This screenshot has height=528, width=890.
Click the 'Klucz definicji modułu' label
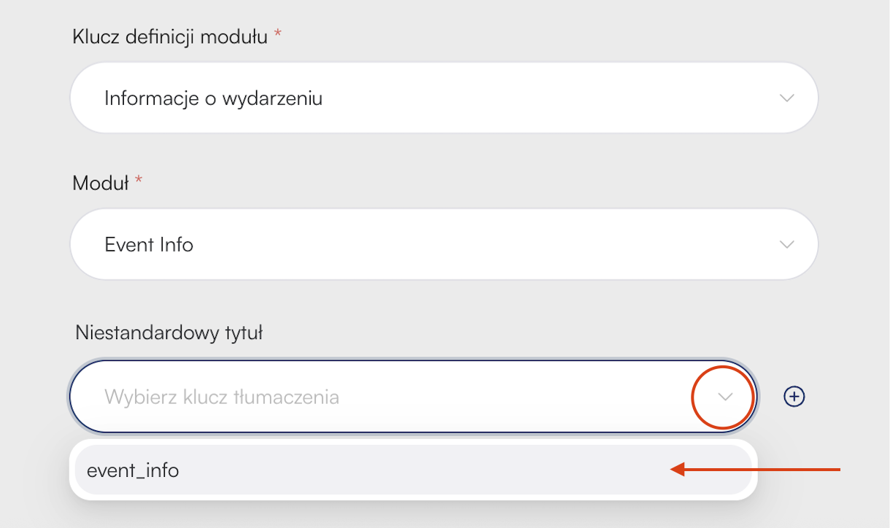pyautogui.click(x=170, y=36)
